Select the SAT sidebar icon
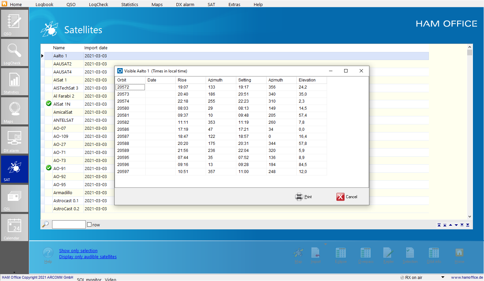The height and width of the screenshot is (281, 484). tap(14, 169)
